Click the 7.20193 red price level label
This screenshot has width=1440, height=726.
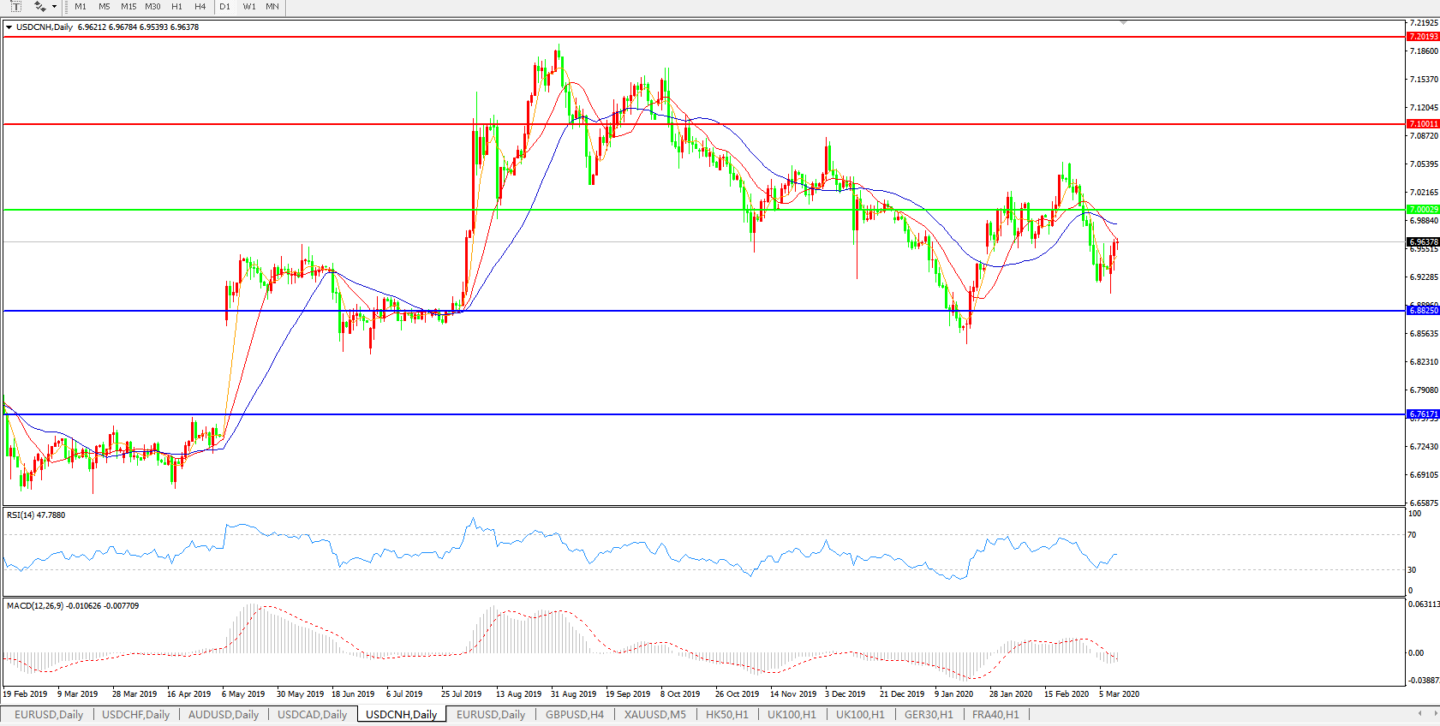(1423, 37)
